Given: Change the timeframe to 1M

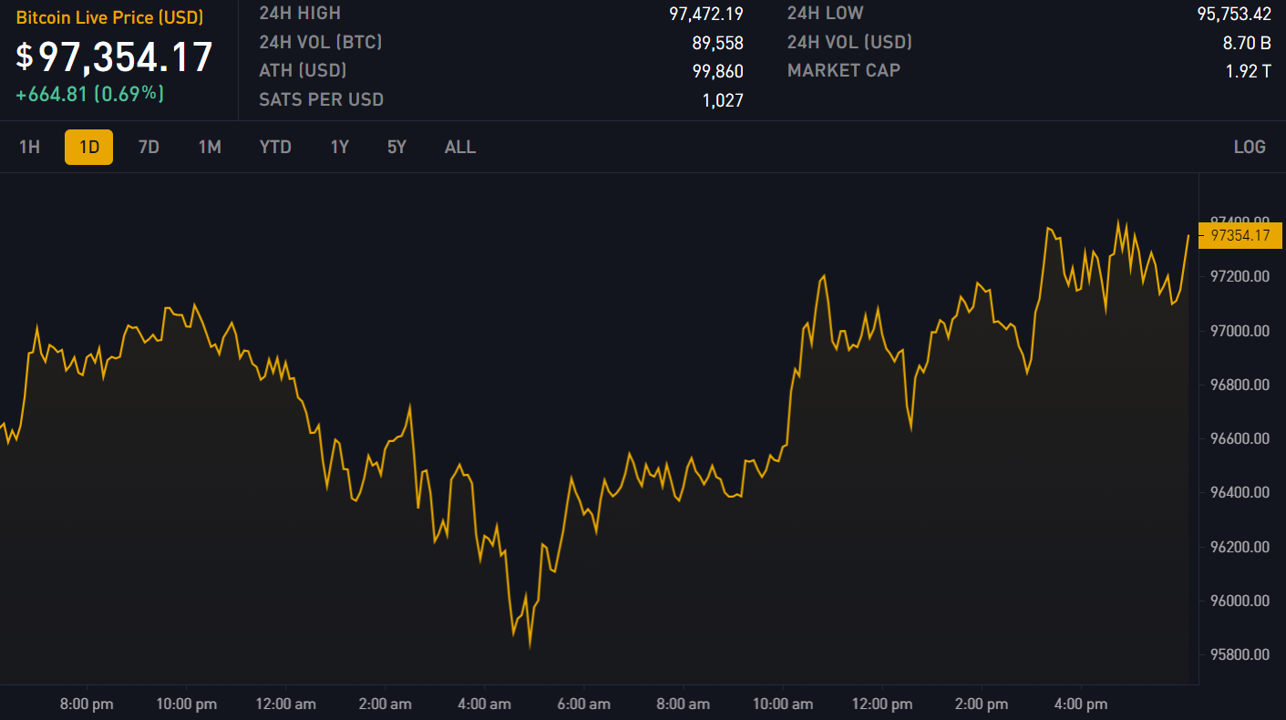Looking at the screenshot, I should [210, 147].
